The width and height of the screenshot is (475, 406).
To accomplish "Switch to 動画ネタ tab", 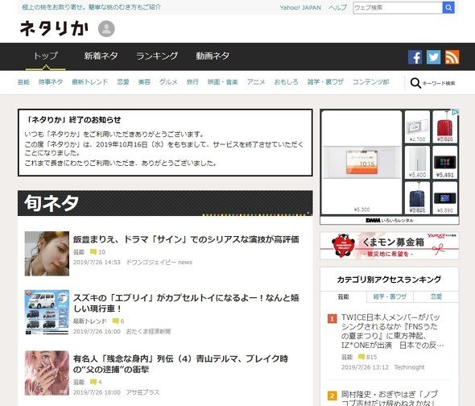I will click(x=213, y=56).
